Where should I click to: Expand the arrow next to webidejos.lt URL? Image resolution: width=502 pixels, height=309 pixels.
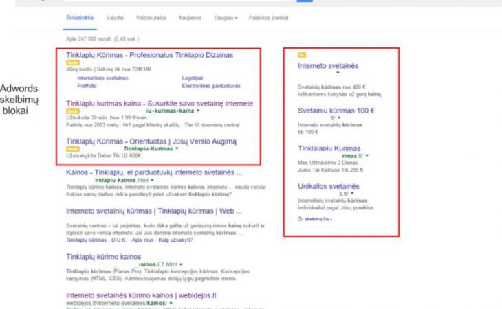click(x=171, y=303)
